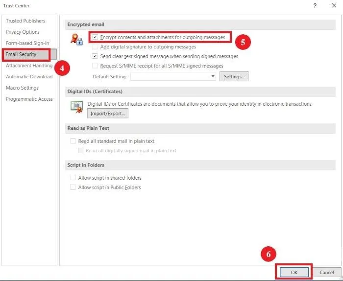Click the Import/Export... button
The image size is (343, 281).
pos(108,114)
